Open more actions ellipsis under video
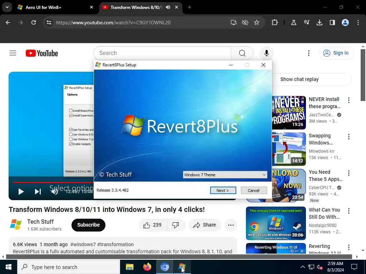366x274 pixels. coord(231,225)
